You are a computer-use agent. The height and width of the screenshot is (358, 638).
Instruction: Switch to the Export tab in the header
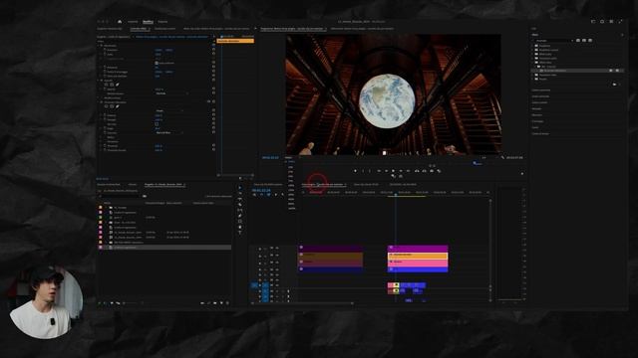tap(162, 22)
